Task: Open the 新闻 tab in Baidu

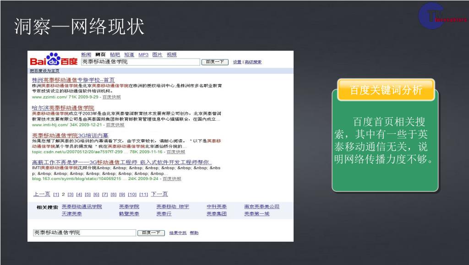Action: point(86,55)
